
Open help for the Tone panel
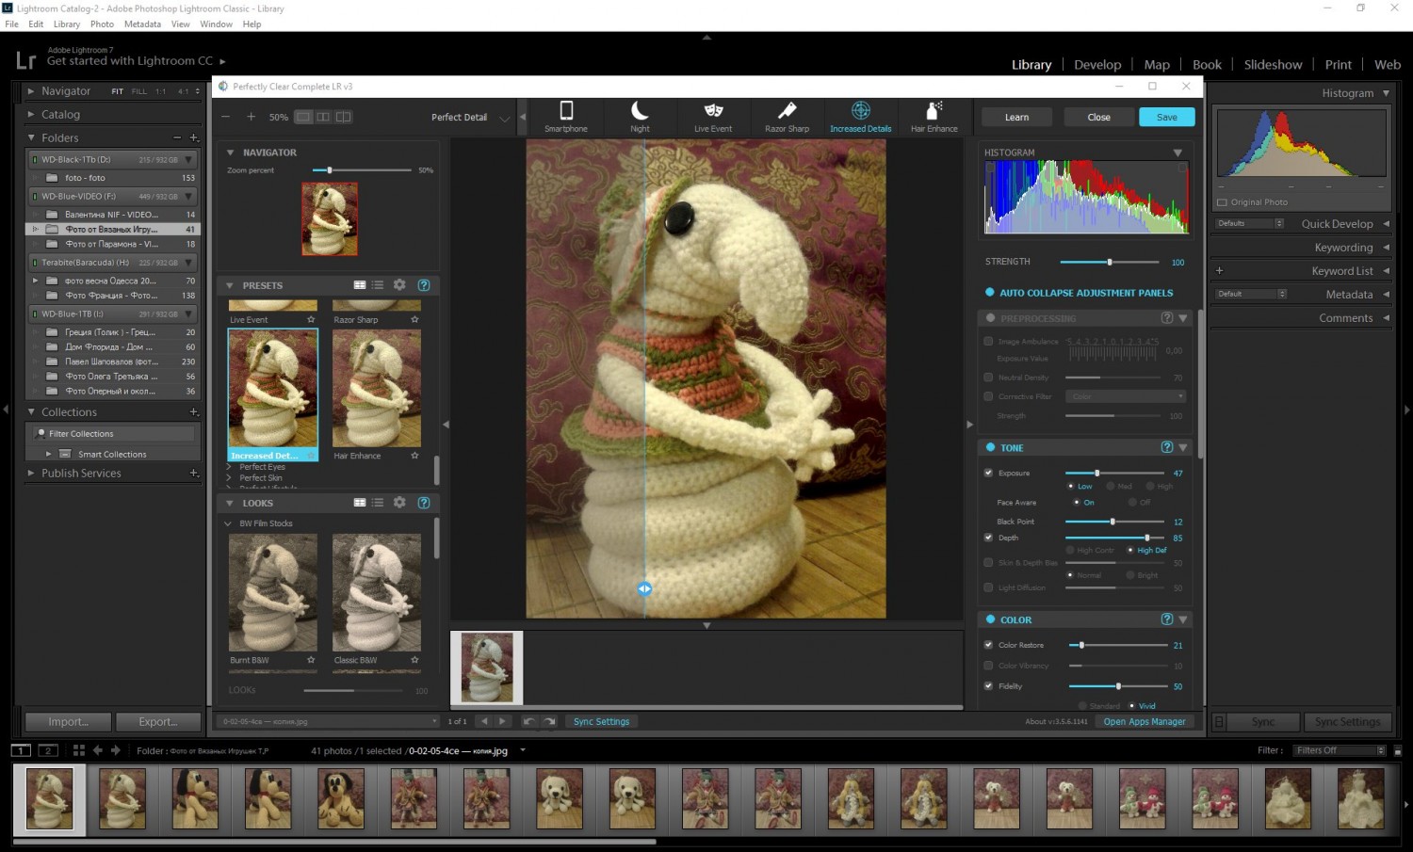click(x=1167, y=447)
